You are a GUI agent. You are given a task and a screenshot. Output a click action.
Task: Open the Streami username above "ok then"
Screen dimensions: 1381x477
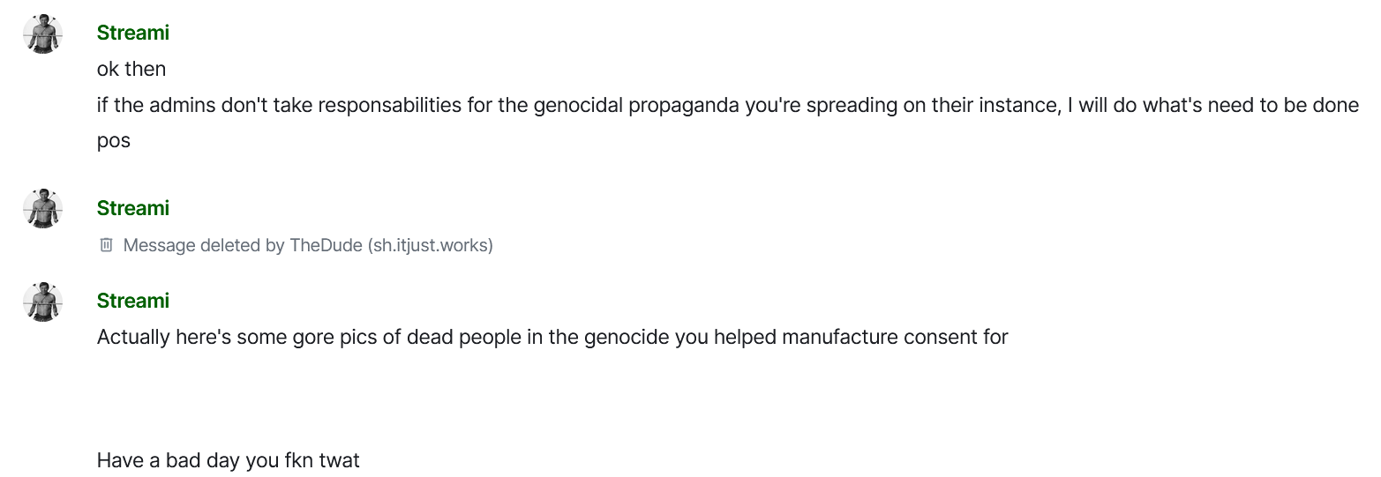[x=132, y=33]
